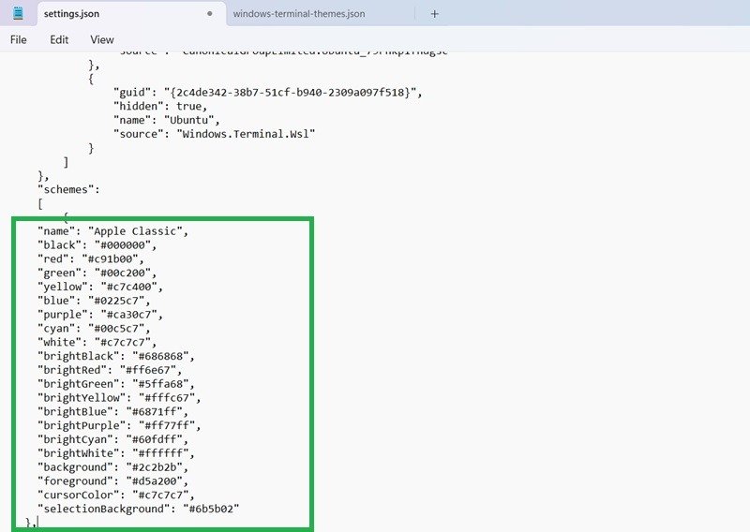Click the "blue": "#0225c7" line
750x532 pixels.
tap(95, 301)
